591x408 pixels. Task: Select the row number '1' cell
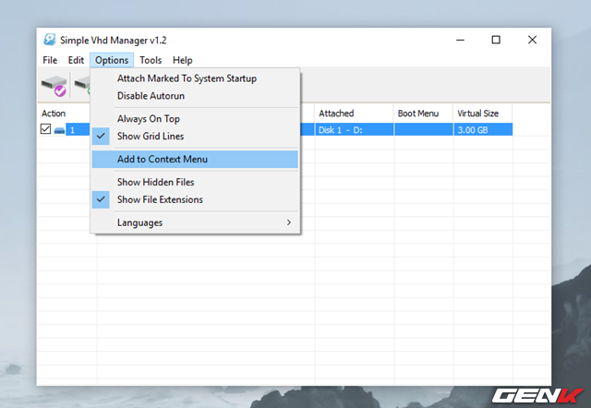point(78,130)
